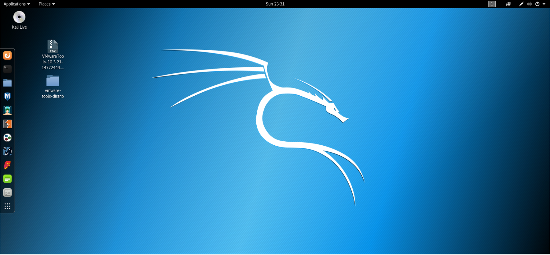The width and height of the screenshot is (550, 255).
Task: Open the screen recorder camera icon
Action: (x=508, y=4)
